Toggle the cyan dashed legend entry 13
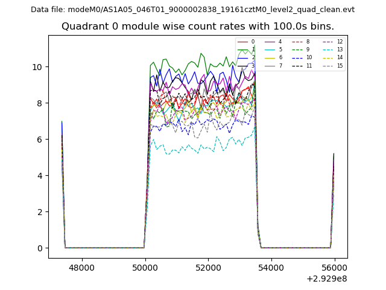The image size is (386, 290). click(x=330, y=50)
